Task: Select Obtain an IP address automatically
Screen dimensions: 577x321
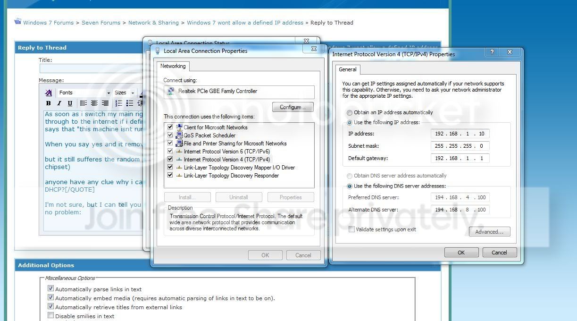Action: 350,113
